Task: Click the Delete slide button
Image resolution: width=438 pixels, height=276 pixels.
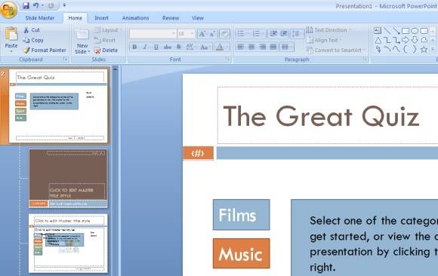Action: [106, 51]
